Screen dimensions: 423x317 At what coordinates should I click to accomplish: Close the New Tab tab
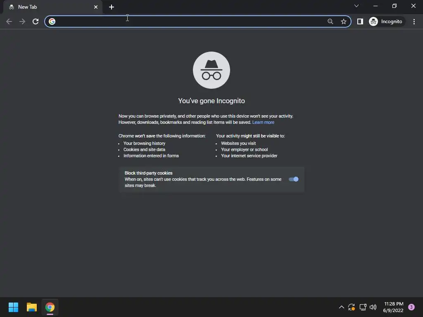[96, 7]
